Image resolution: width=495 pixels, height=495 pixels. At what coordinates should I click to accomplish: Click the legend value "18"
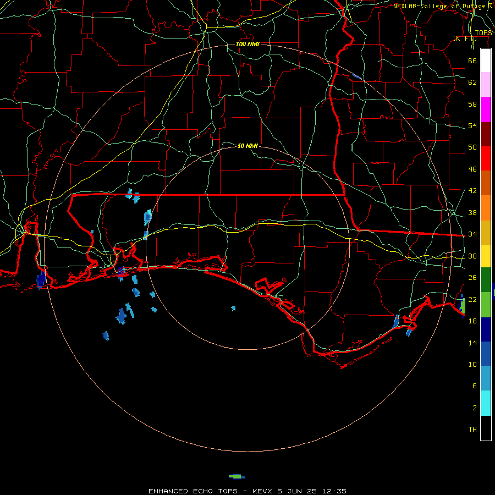click(x=472, y=321)
